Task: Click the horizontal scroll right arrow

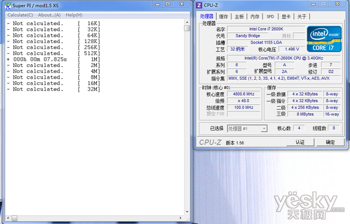Action: coord(181,218)
